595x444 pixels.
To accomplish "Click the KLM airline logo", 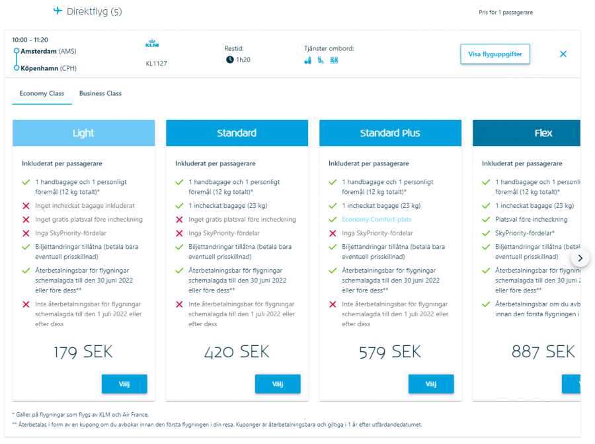I will click(x=153, y=44).
